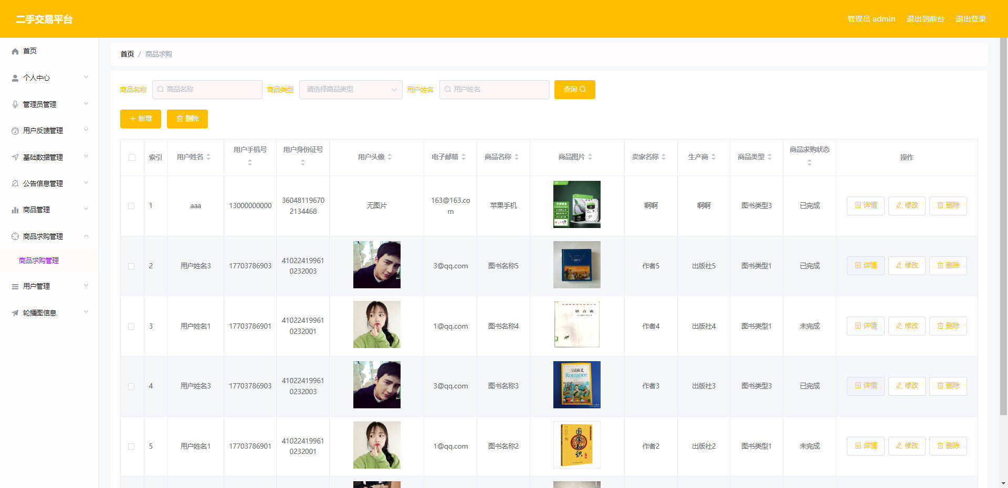The image size is (1008, 488).
Task: Click 删除 for the 图书名称4 row
Action: point(948,326)
